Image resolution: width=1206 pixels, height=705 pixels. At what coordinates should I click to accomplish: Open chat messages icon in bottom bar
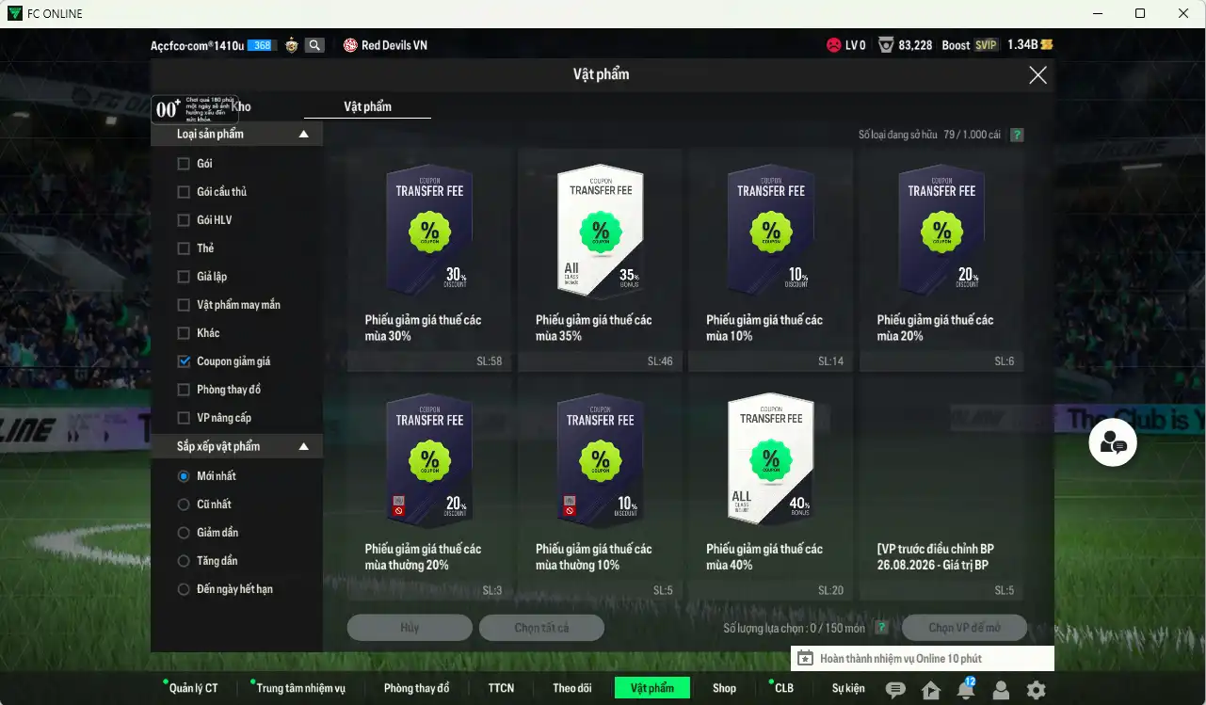895,690
